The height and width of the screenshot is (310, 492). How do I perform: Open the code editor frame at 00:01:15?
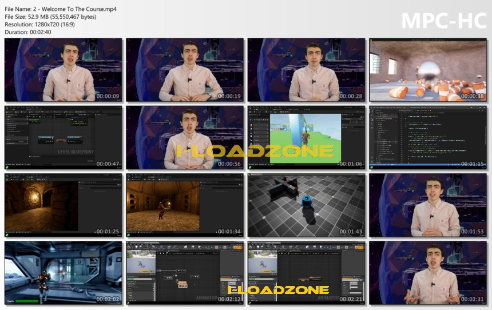(428, 137)
